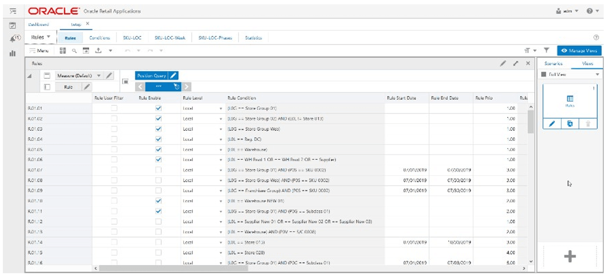This screenshot has width=608, height=278.
Task: Switch to the SKU-LOC tab
Action: click(132, 38)
